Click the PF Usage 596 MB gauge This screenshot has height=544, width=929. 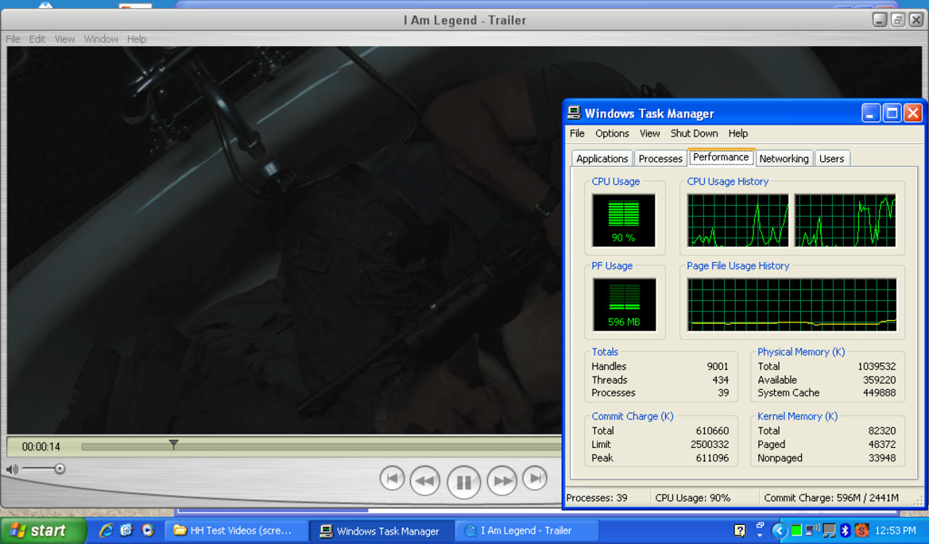click(624, 305)
